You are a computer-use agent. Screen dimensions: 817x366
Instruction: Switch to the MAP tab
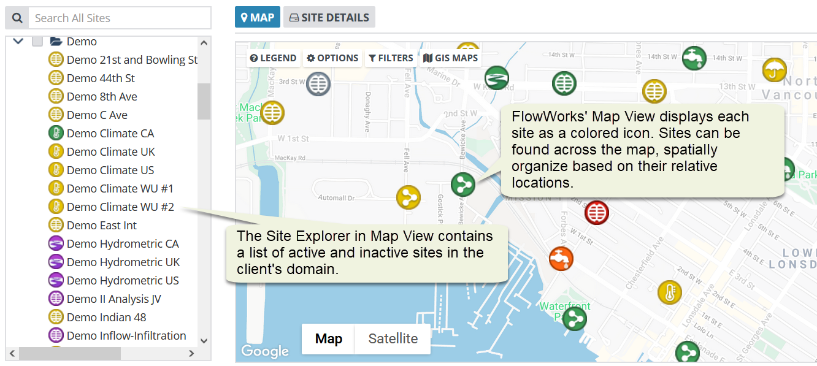258,17
